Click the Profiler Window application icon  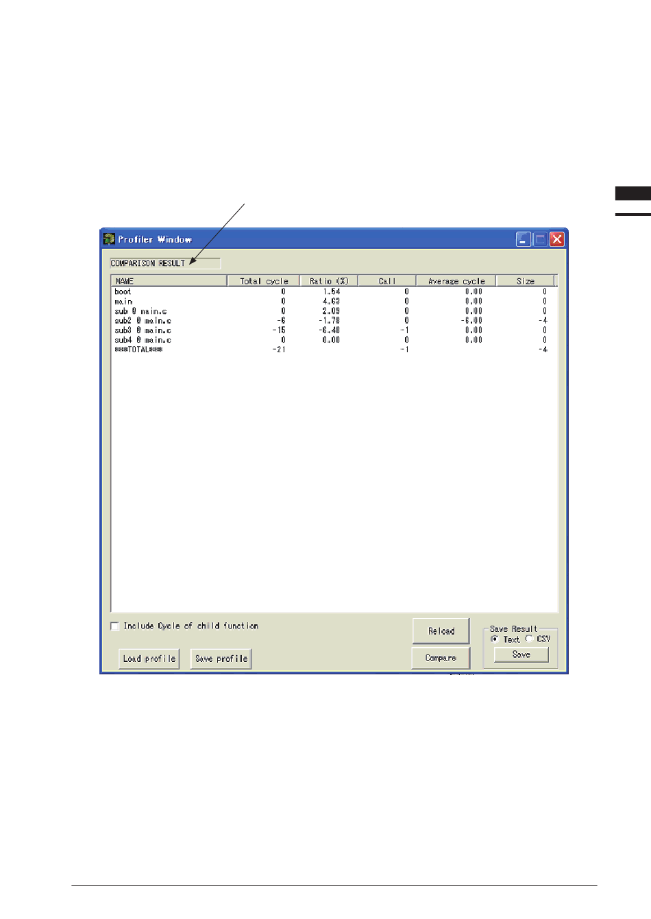[109, 239]
